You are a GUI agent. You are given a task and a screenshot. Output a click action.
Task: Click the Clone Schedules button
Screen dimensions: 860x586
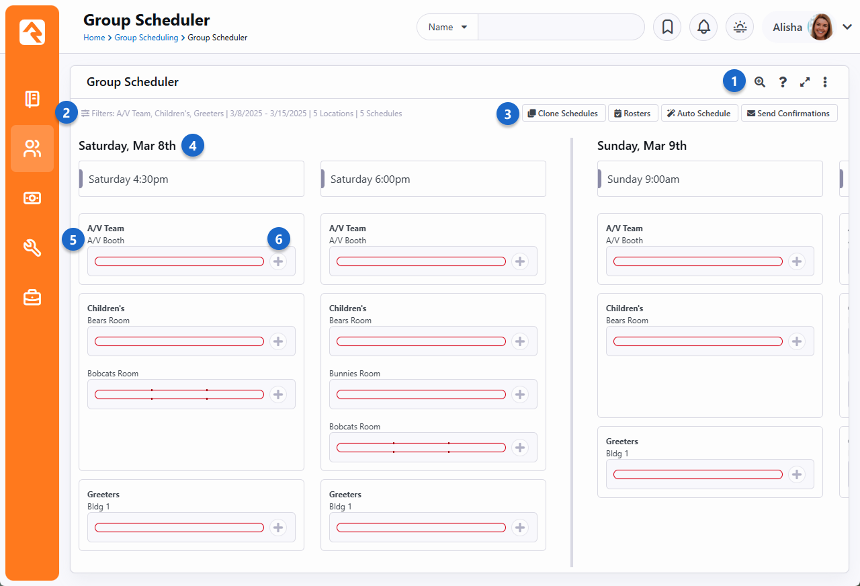564,114
